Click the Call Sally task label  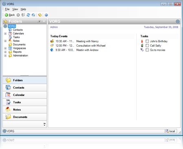pos(155,45)
